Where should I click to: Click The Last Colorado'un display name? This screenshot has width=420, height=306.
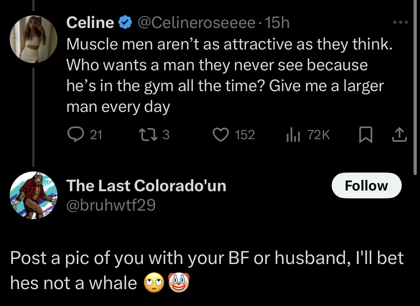click(146, 185)
